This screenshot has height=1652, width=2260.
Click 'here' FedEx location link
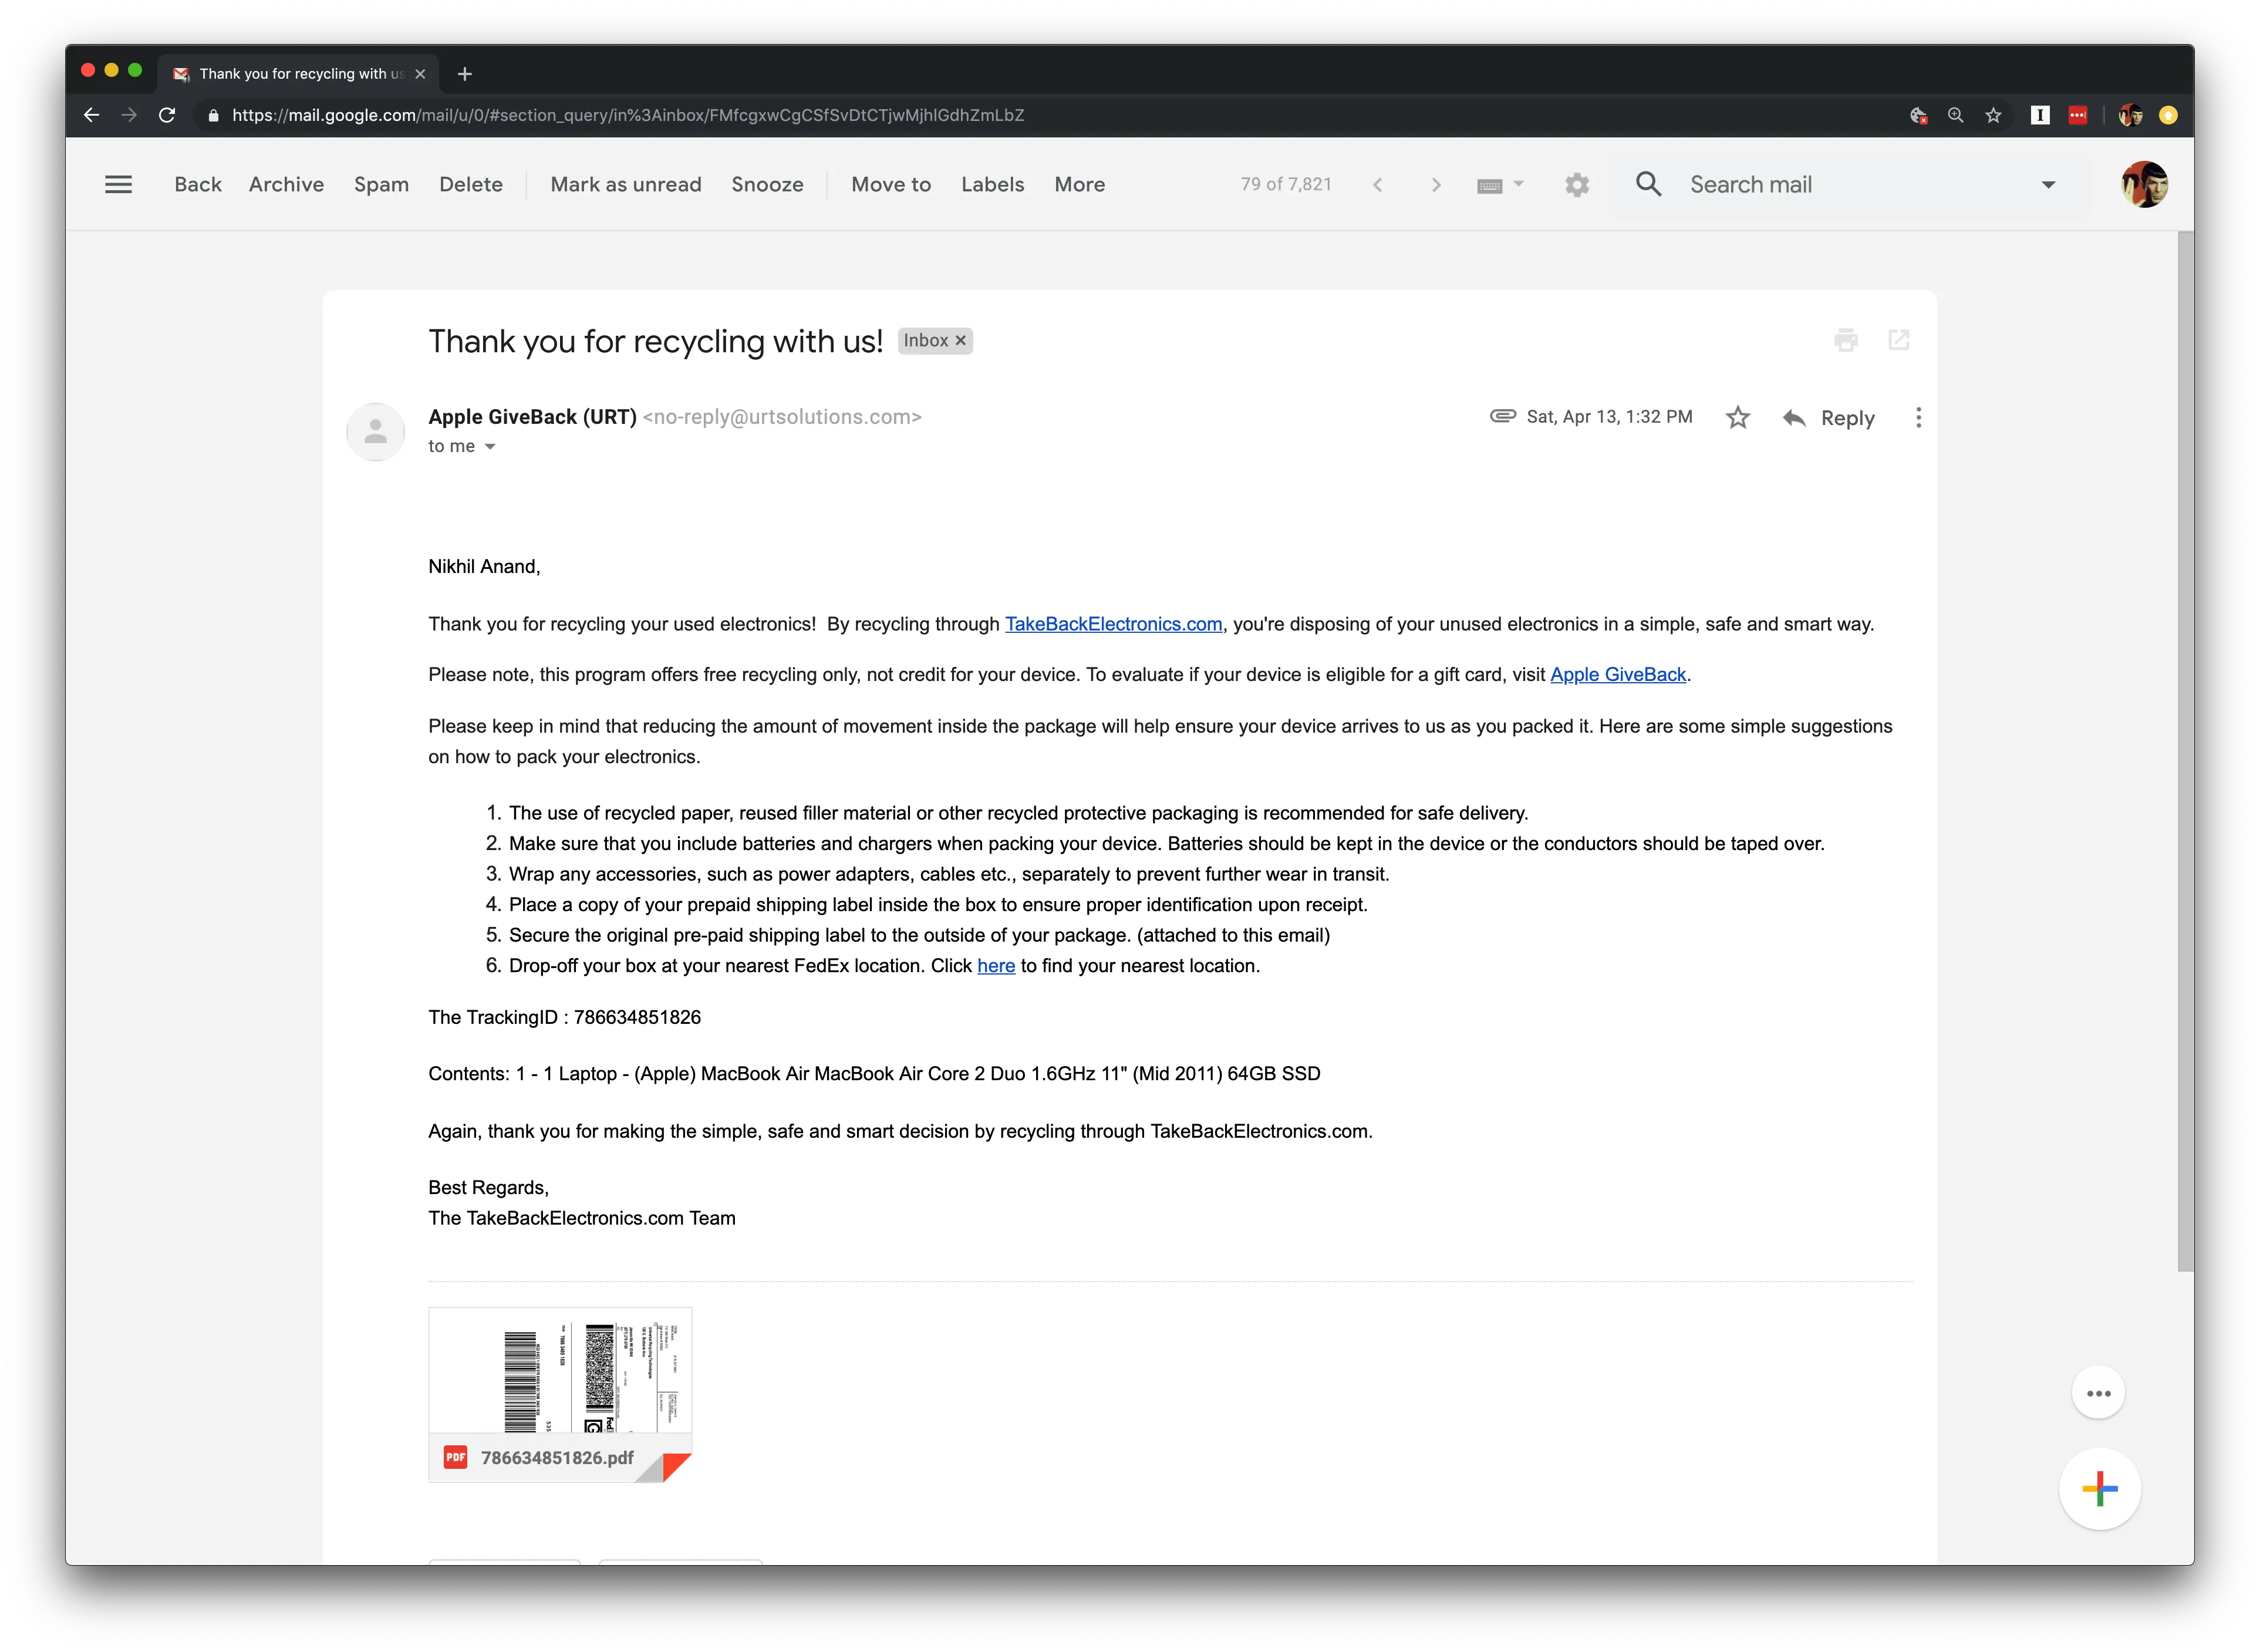point(995,965)
